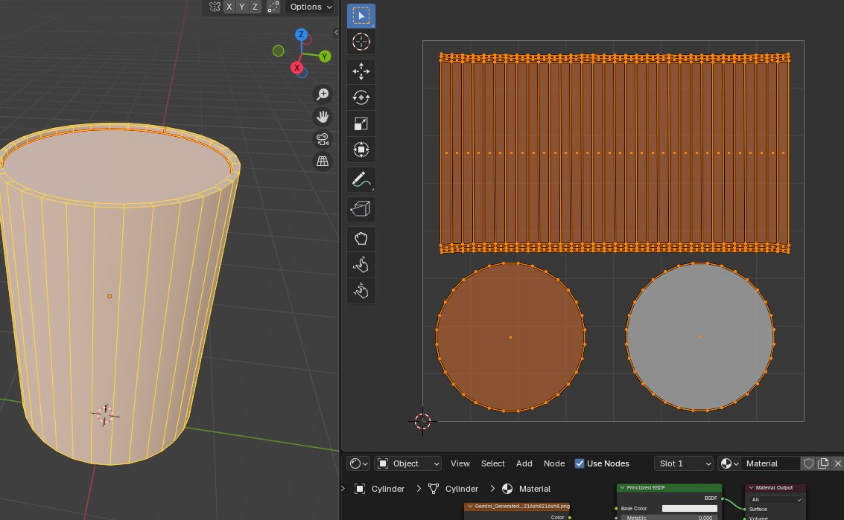Toggle fake user shield for Material

[x=808, y=463]
